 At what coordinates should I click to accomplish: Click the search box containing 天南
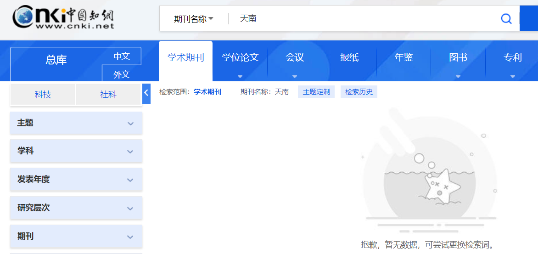[x=363, y=19]
